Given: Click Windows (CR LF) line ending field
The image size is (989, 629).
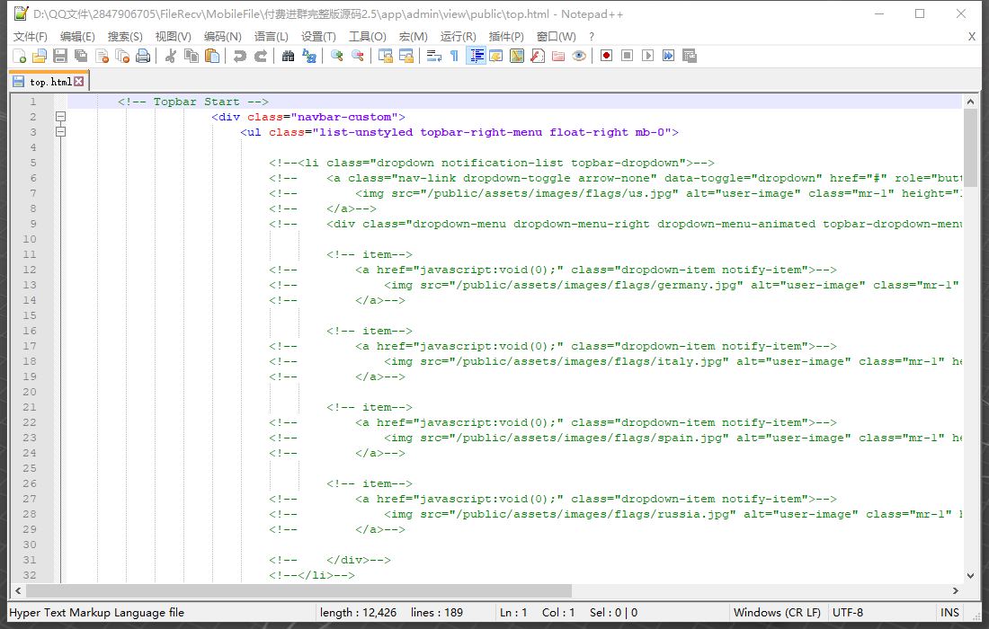Looking at the screenshot, I should pyautogui.click(x=777, y=613).
